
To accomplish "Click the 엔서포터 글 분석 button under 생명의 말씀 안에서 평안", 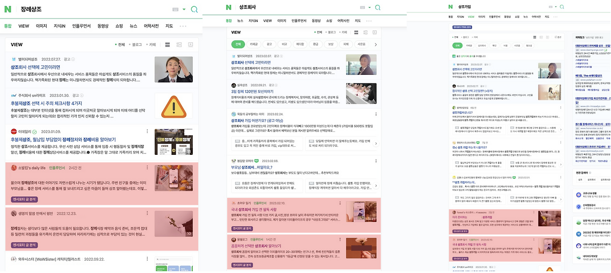I will [x=24, y=245].
